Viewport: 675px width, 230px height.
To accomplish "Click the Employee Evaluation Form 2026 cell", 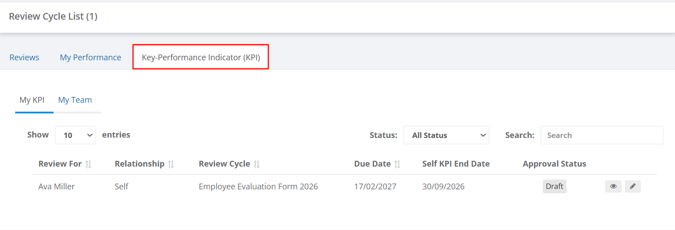I will tap(258, 186).
